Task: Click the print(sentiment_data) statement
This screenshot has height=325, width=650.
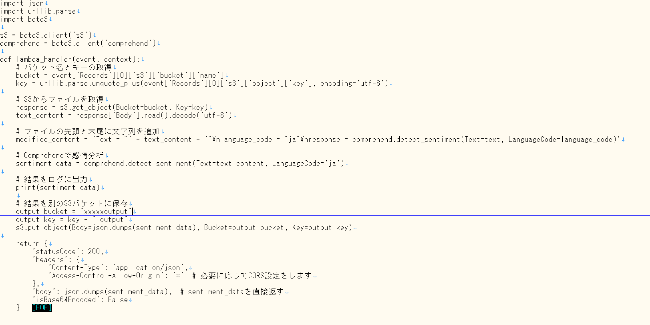Action: click(58, 188)
